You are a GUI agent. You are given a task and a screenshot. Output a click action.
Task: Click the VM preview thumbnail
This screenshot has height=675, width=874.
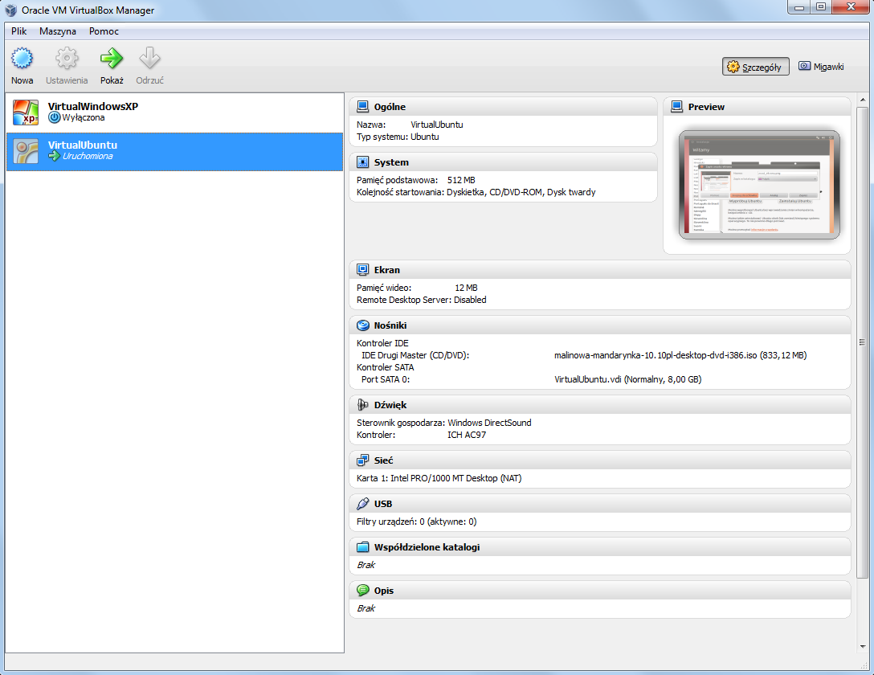tap(759, 185)
